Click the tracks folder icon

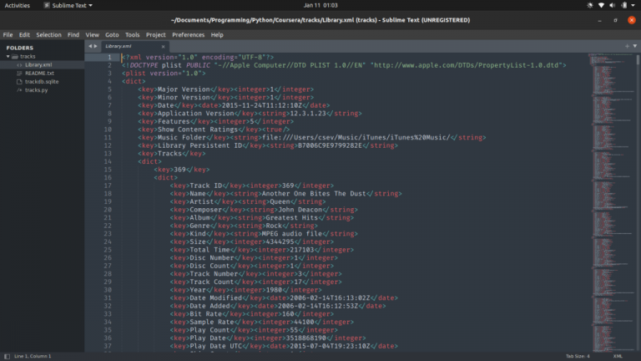[x=15, y=57]
